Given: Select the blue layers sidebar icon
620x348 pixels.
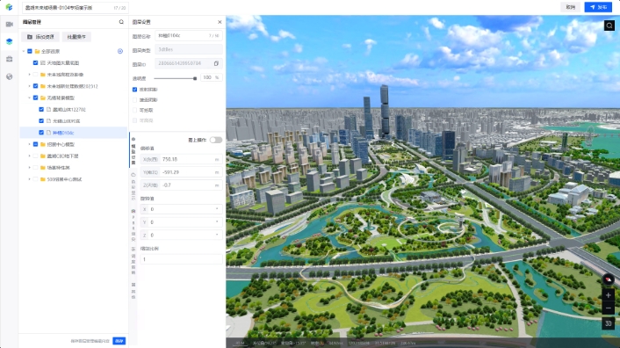Looking at the screenshot, I should [10, 41].
